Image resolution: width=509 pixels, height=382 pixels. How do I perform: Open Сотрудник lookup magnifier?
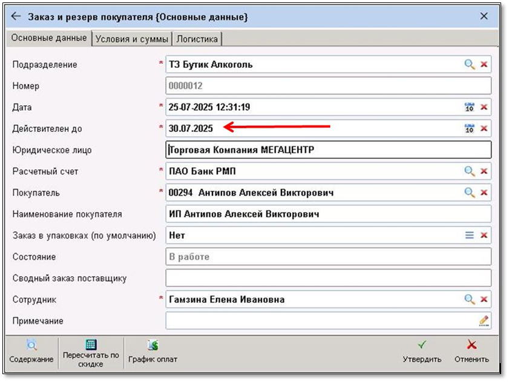tap(469, 299)
